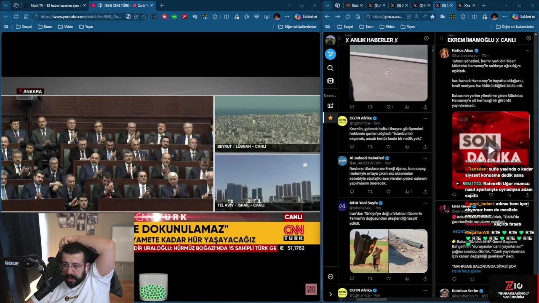Open settings for ANLIK HABERLER column
The width and height of the screenshot is (539, 303).
tap(426, 38)
